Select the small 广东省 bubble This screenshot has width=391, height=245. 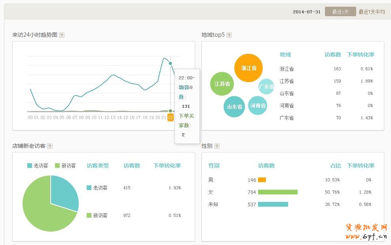266,87
